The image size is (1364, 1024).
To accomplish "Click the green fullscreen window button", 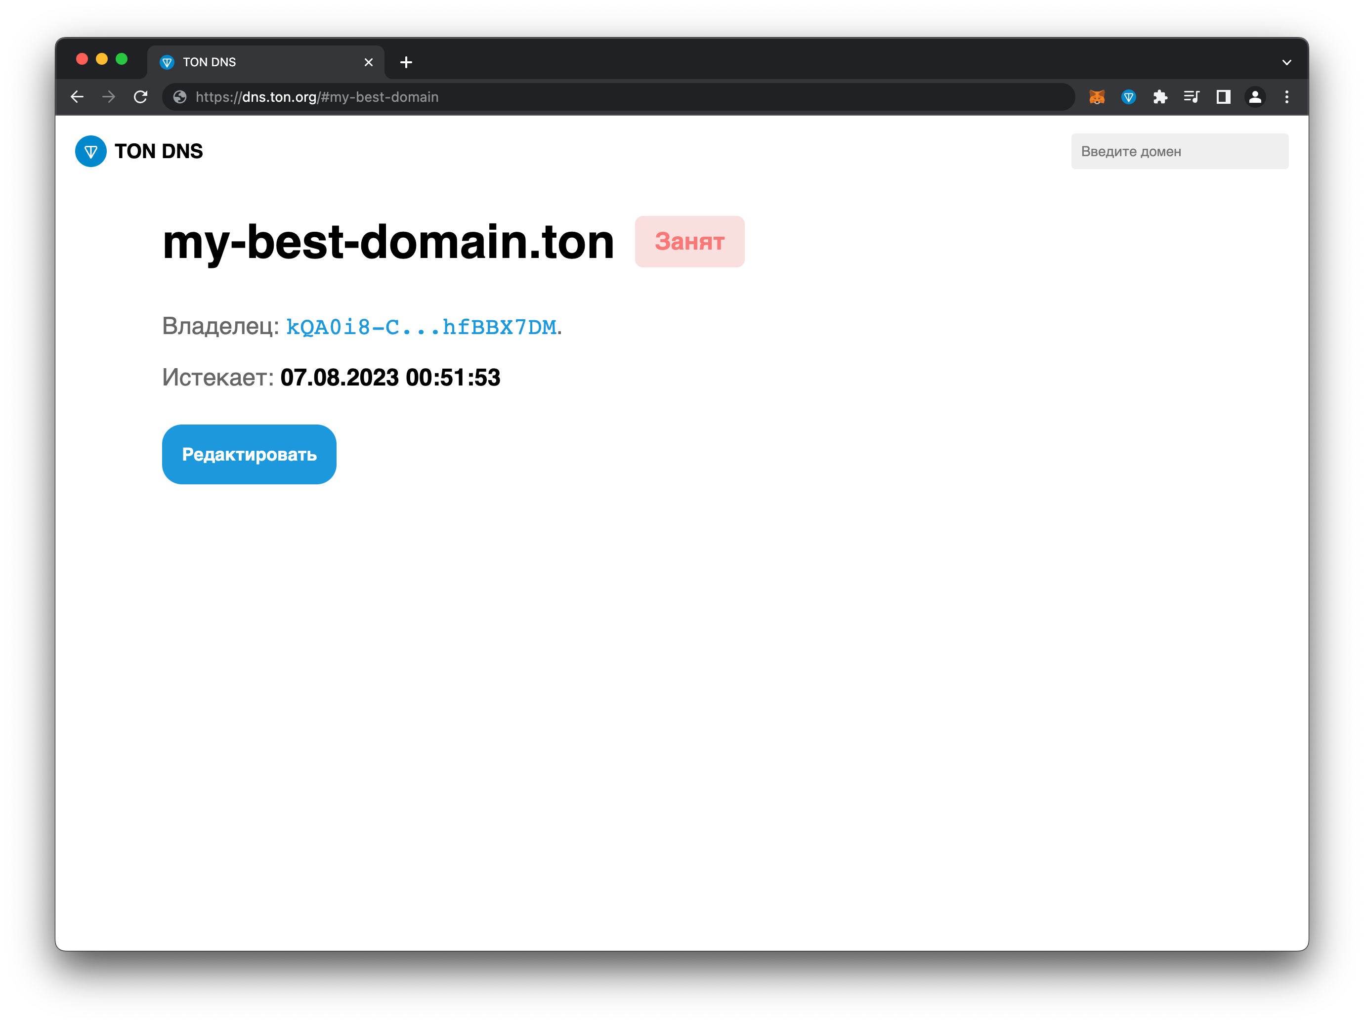I will click(x=122, y=59).
